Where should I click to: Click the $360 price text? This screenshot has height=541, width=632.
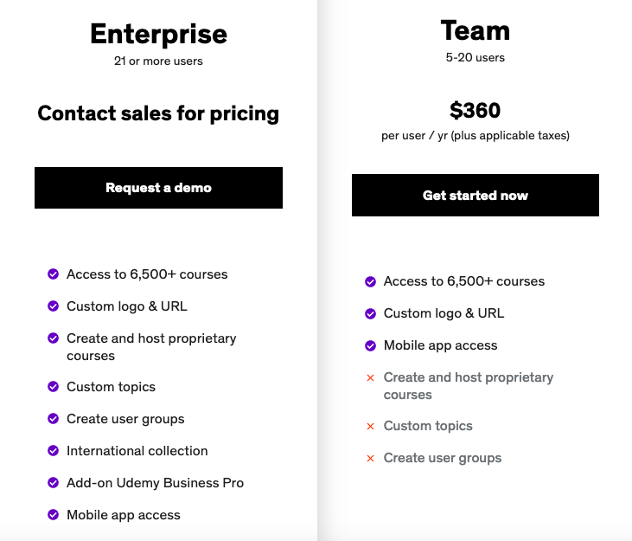coord(475,111)
